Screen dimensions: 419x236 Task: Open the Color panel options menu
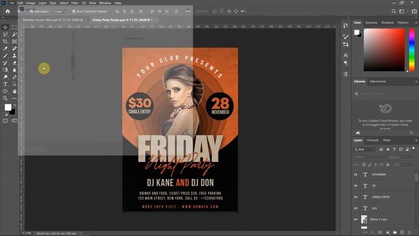(x=416, y=23)
